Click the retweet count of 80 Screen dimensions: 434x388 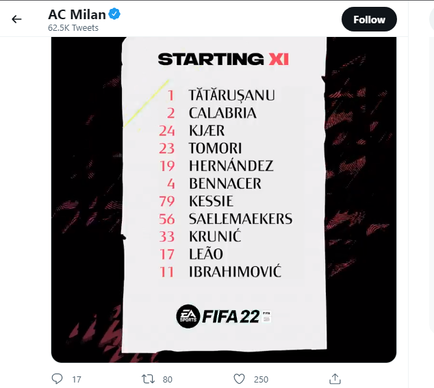point(167,379)
